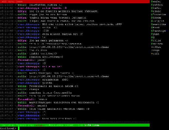Image resolution: width=169 pixels, height=130 pixels.
Task: Click the channel topic "all your base"
Action: [x=12, y=1]
